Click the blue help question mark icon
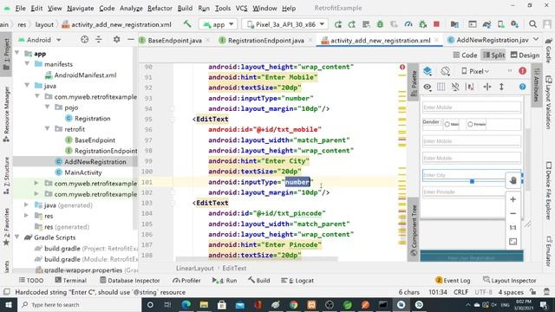 (x=522, y=87)
